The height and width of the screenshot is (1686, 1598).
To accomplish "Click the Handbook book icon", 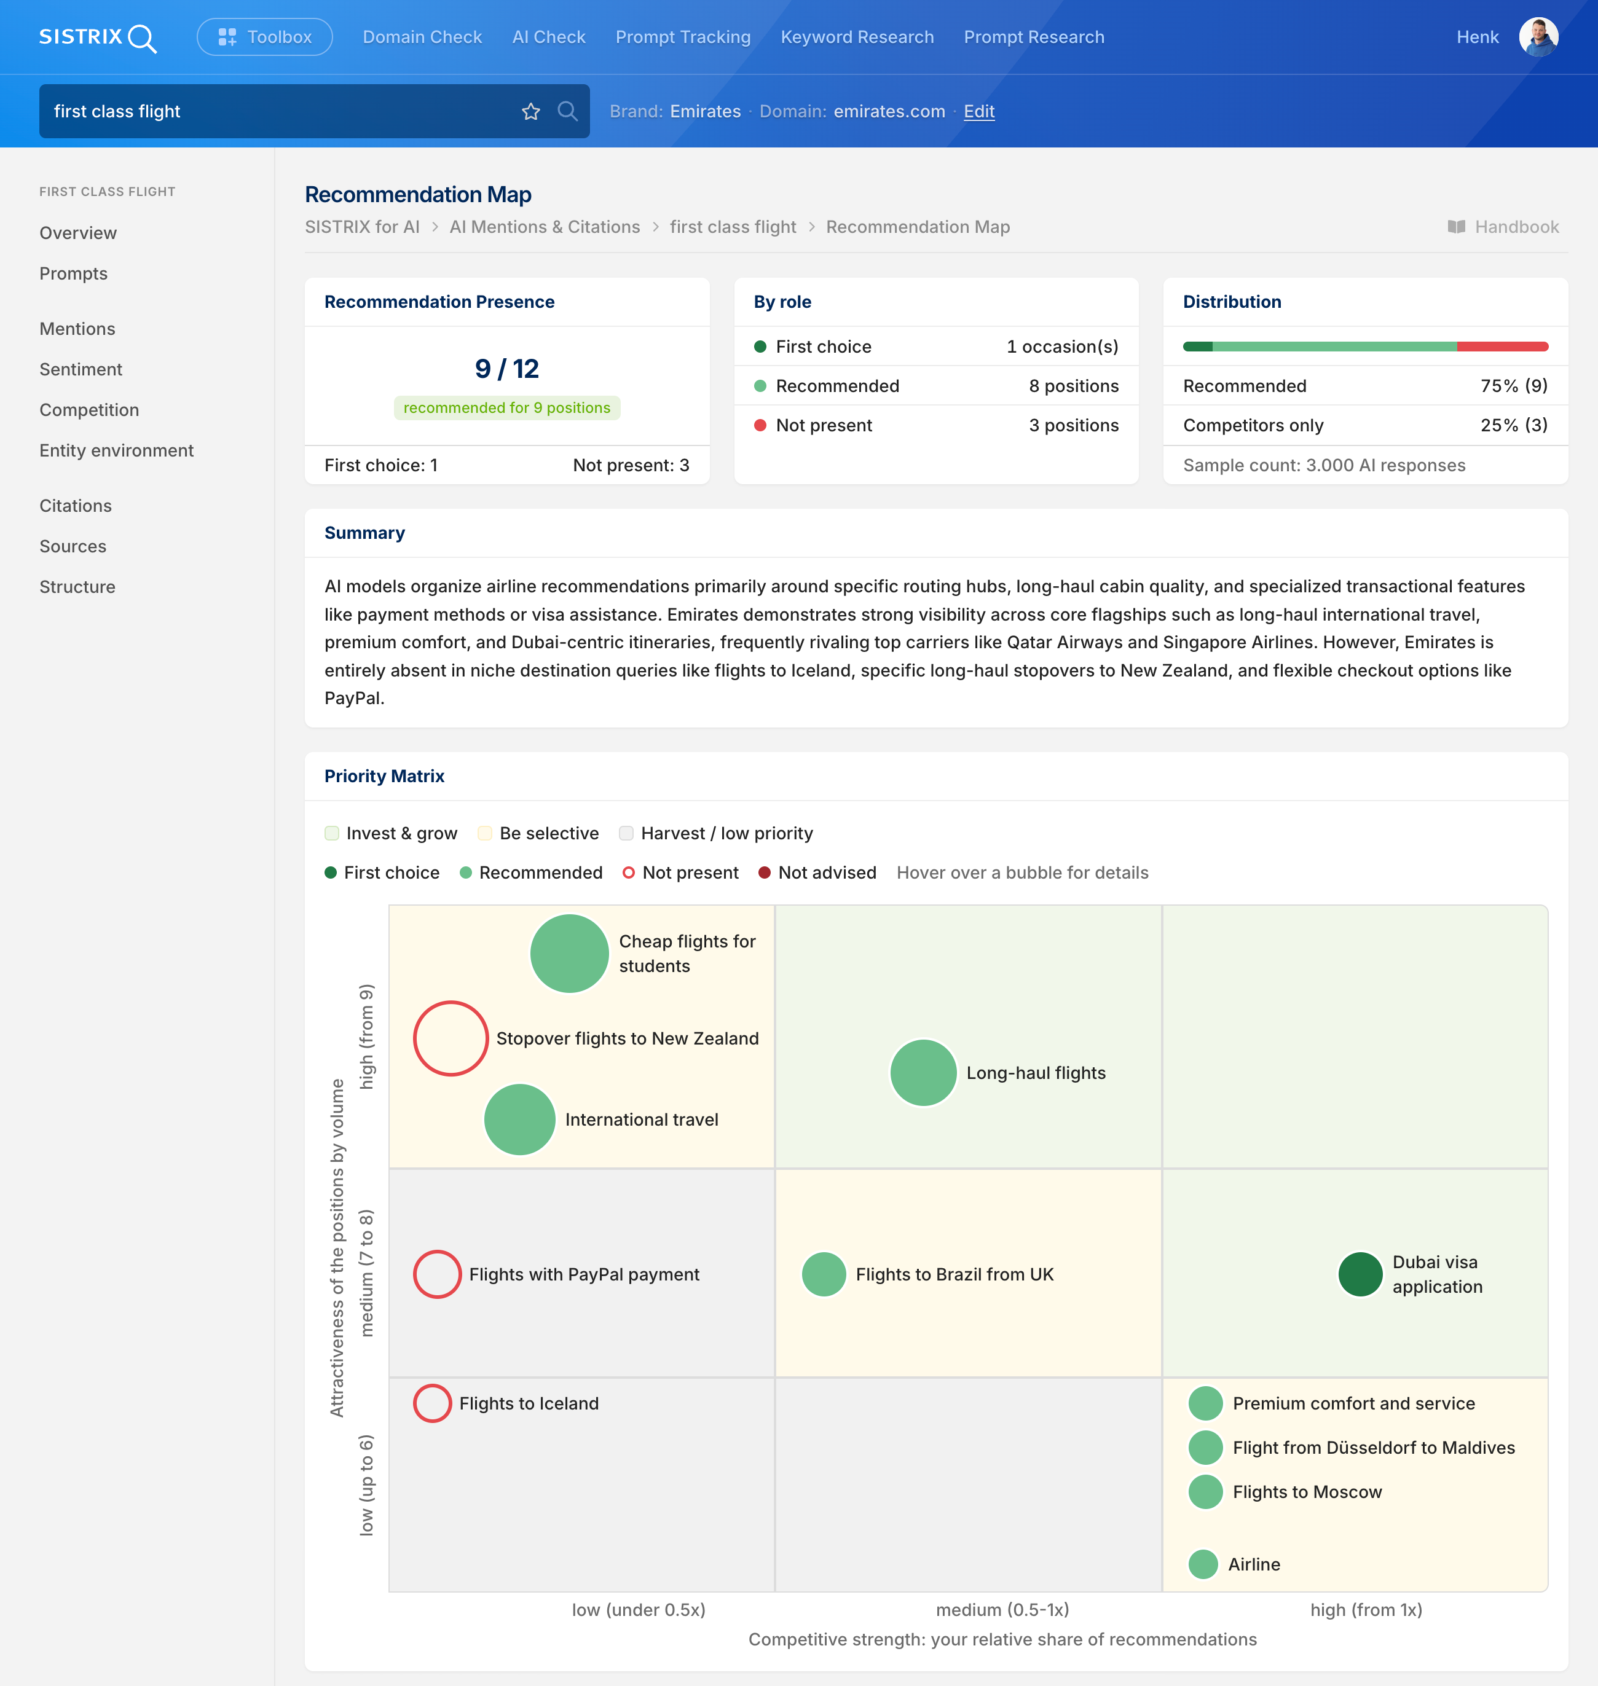I will coord(1457,227).
